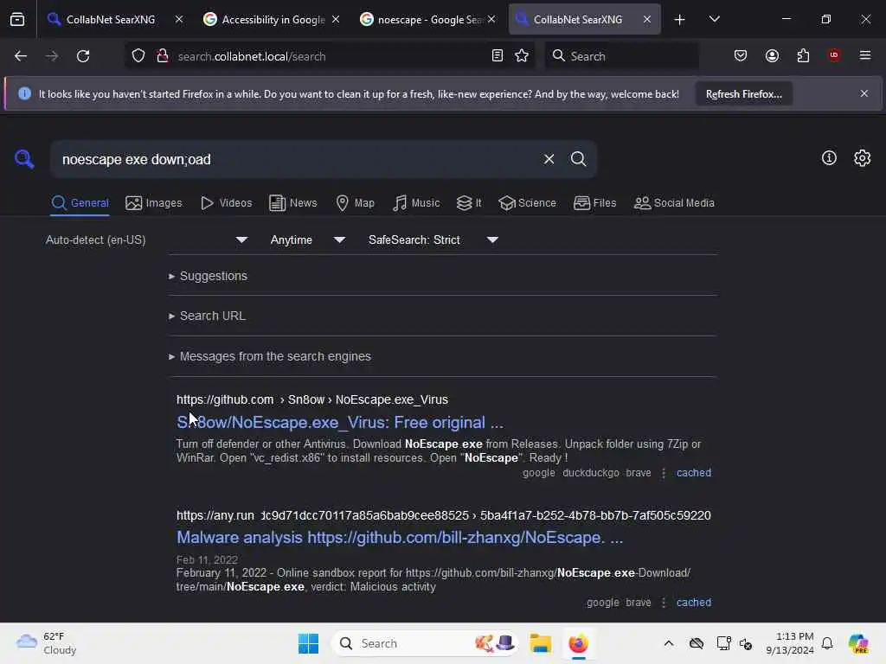Open File Explorer from the taskbar
The image size is (886, 664).
pos(540,643)
